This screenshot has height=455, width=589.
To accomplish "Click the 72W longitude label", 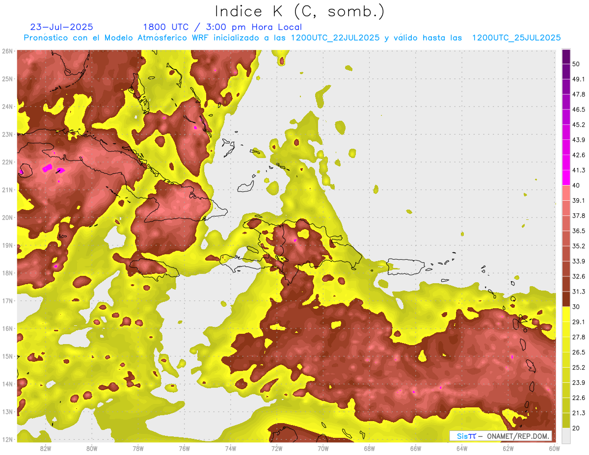I will point(277,449).
